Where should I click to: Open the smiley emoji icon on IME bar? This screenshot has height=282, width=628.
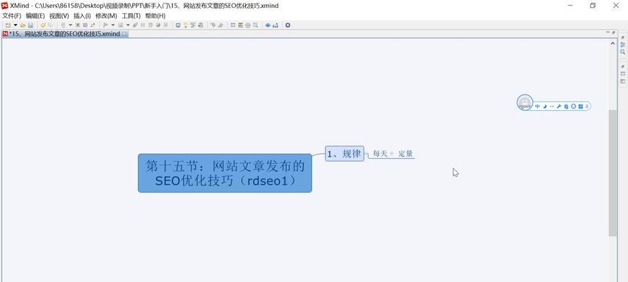coord(574,106)
